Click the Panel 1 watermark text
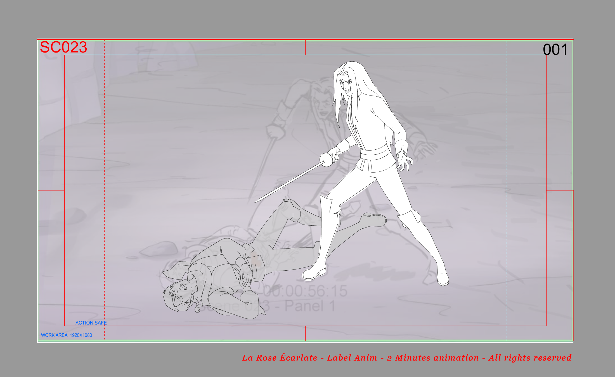The height and width of the screenshot is (377, 615). [x=310, y=306]
